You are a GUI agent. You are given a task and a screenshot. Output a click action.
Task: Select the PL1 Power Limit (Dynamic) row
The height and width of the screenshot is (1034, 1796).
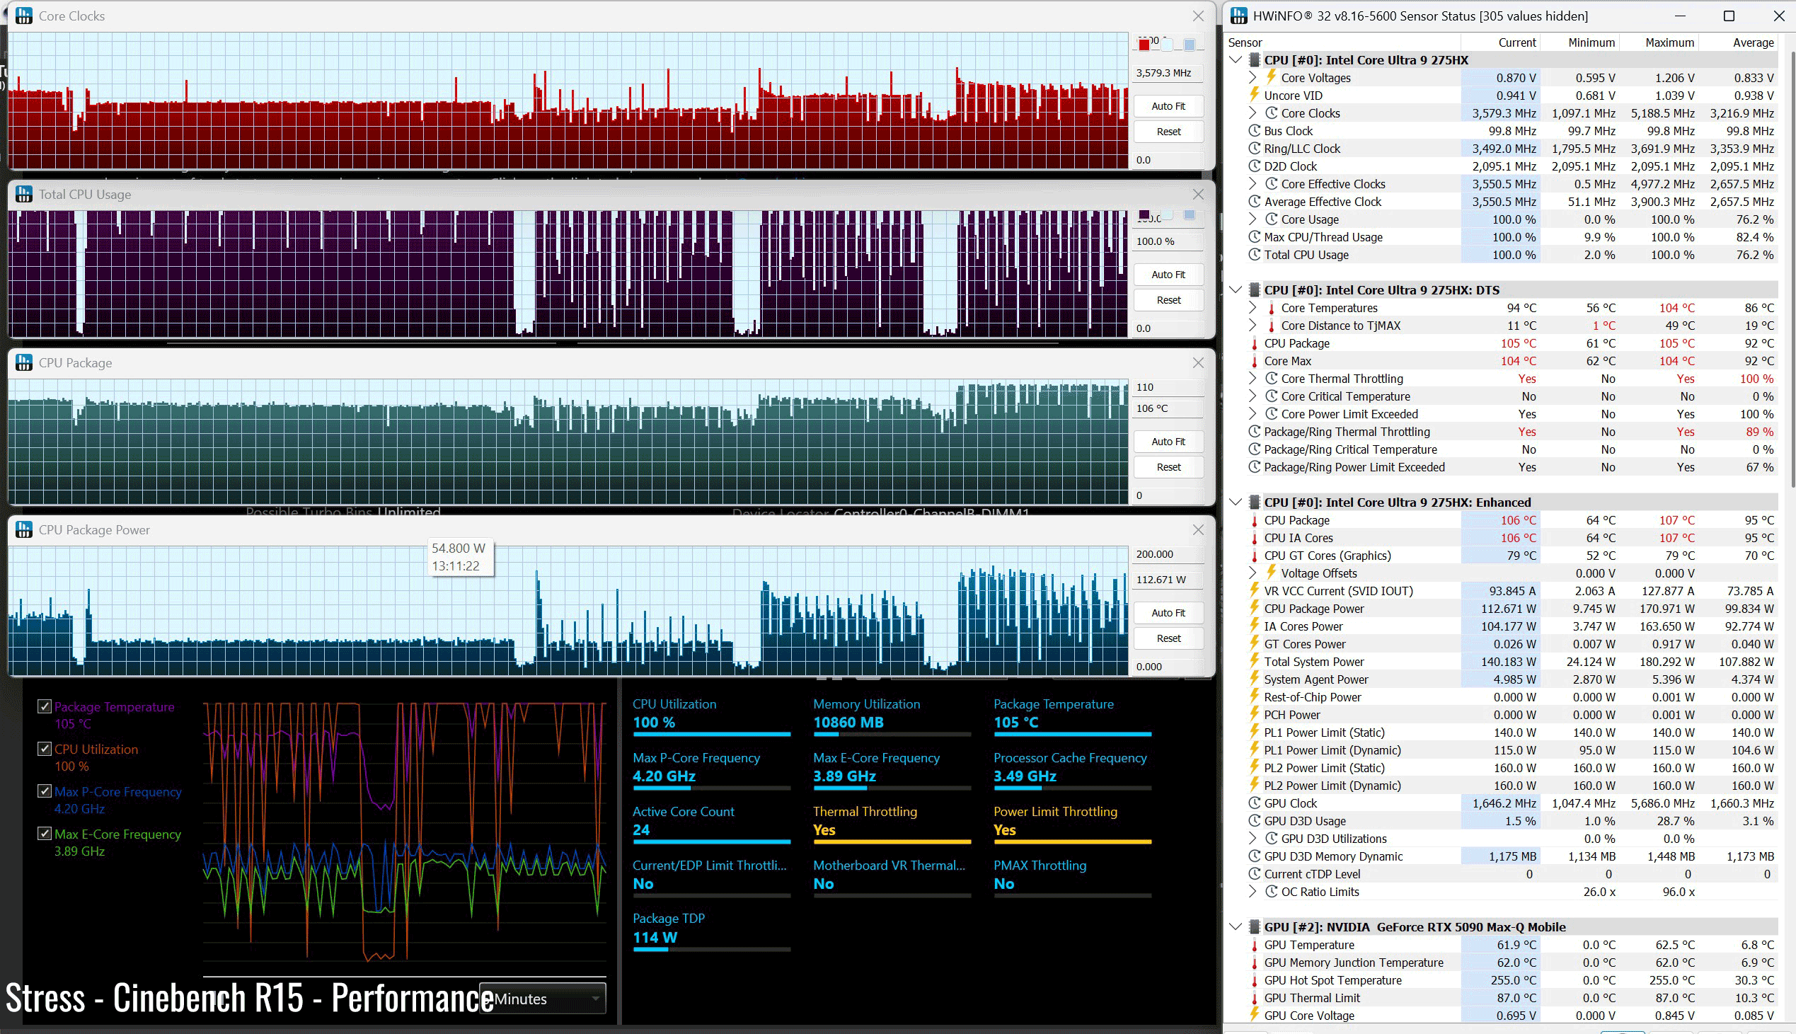coord(1503,750)
